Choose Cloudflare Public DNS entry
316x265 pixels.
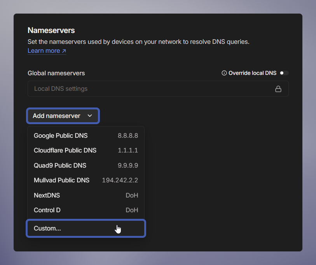pos(86,150)
